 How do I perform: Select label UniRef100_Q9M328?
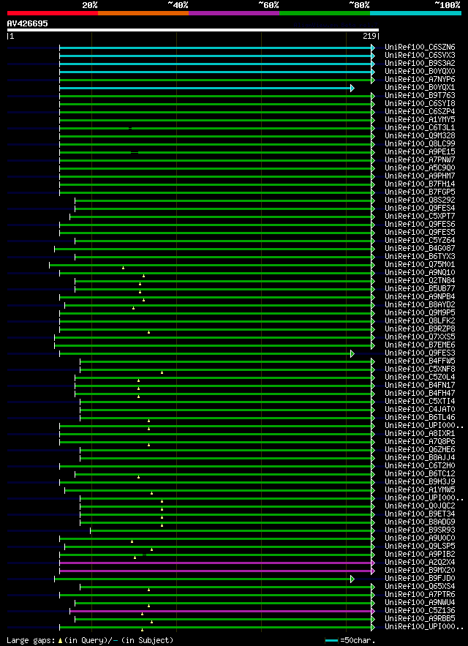coord(420,136)
